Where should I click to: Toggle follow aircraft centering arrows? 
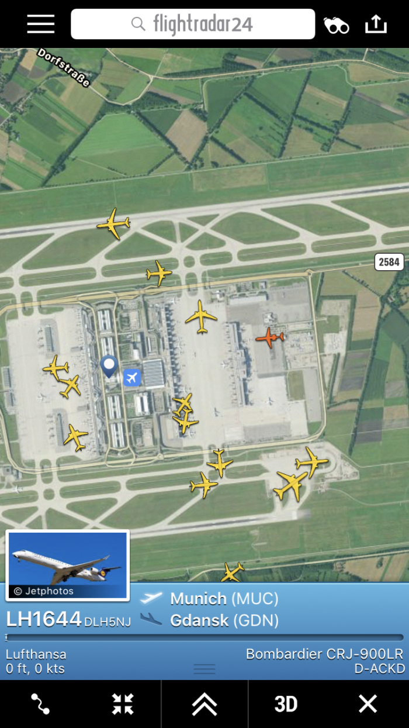pyautogui.click(x=123, y=703)
